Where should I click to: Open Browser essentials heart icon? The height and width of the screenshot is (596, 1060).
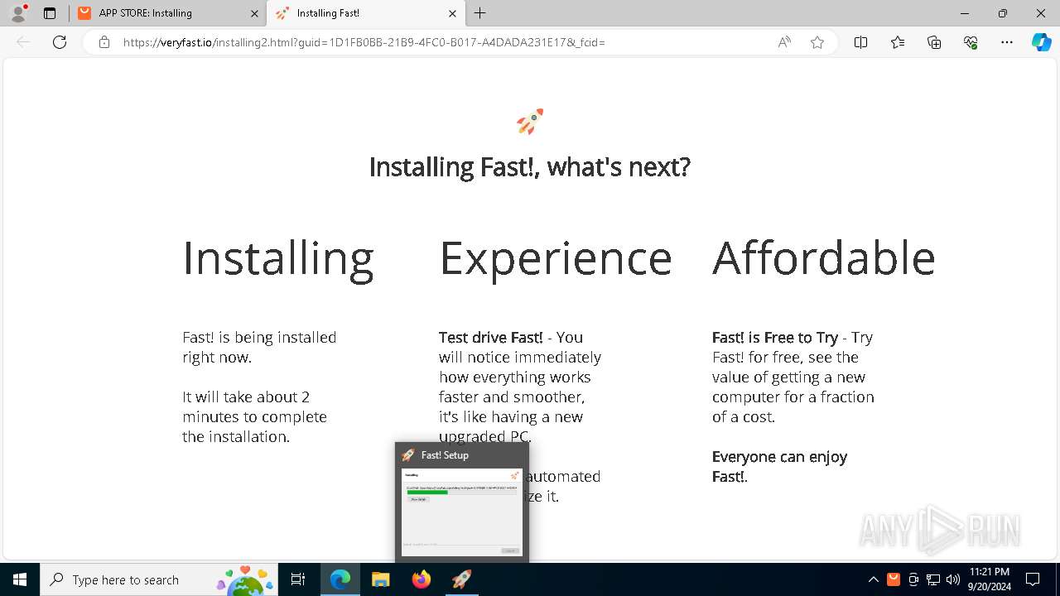coord(971,42)
